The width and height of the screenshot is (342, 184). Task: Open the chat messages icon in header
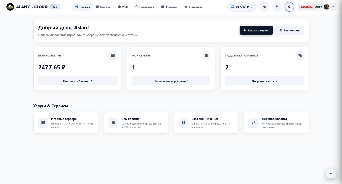pos(264,7)
